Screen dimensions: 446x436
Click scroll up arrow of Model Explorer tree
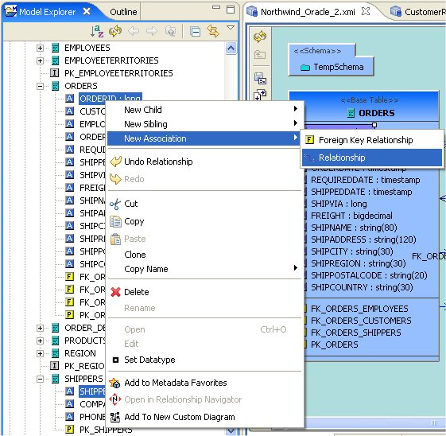click(x=231, y=49)
